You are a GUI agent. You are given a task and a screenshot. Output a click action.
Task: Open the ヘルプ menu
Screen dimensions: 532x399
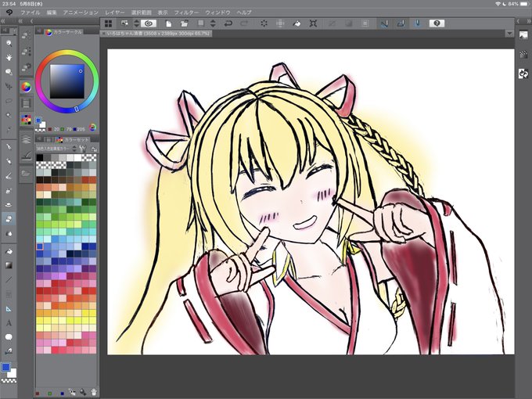[244, 13]
